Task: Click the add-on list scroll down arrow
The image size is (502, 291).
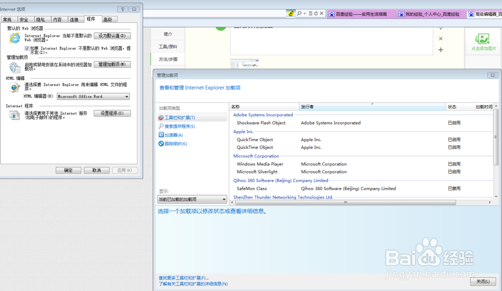Action: tap(496, 197)
